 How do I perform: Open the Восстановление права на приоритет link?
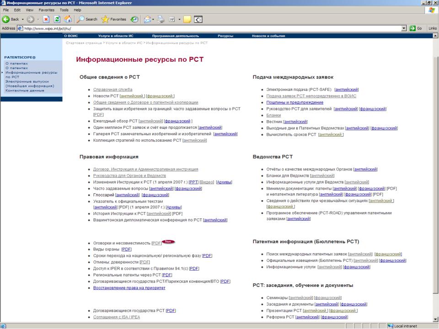click(129, 288)
